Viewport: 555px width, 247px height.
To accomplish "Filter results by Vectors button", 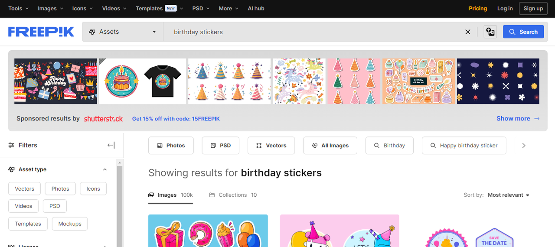I will tap(271, 146).
